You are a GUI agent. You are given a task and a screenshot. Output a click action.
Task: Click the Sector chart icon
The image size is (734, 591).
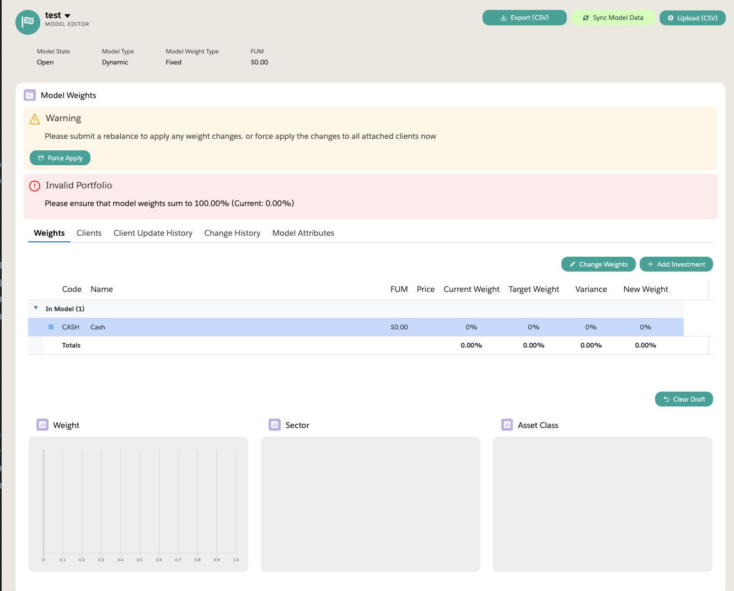point(275,425)
